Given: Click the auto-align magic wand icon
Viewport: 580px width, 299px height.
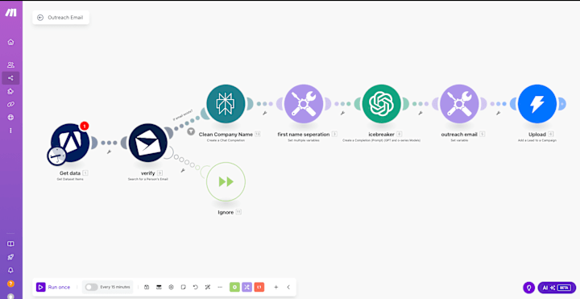Looking at the screenshot, I should (208, 287).
